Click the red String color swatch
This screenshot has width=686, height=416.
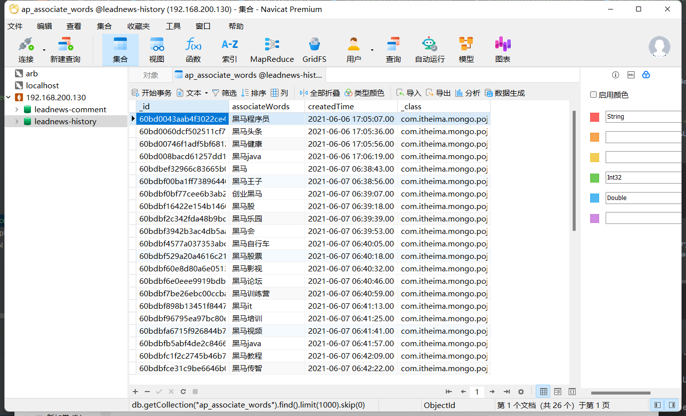pos(594,117)
